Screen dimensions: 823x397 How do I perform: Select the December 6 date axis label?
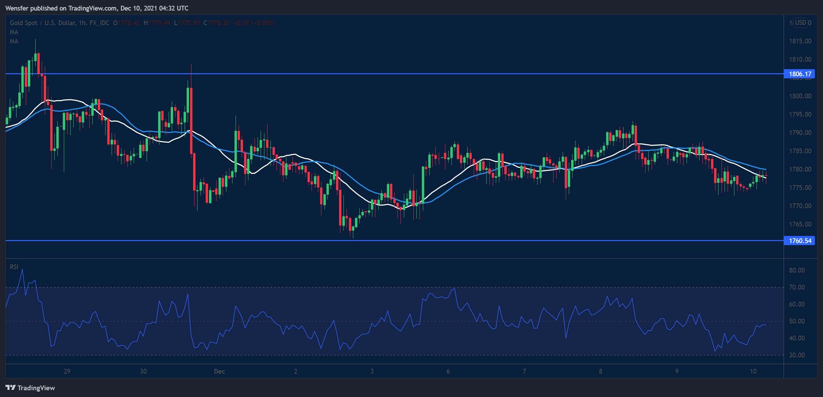pyautogui.click(x=448, y=371)
